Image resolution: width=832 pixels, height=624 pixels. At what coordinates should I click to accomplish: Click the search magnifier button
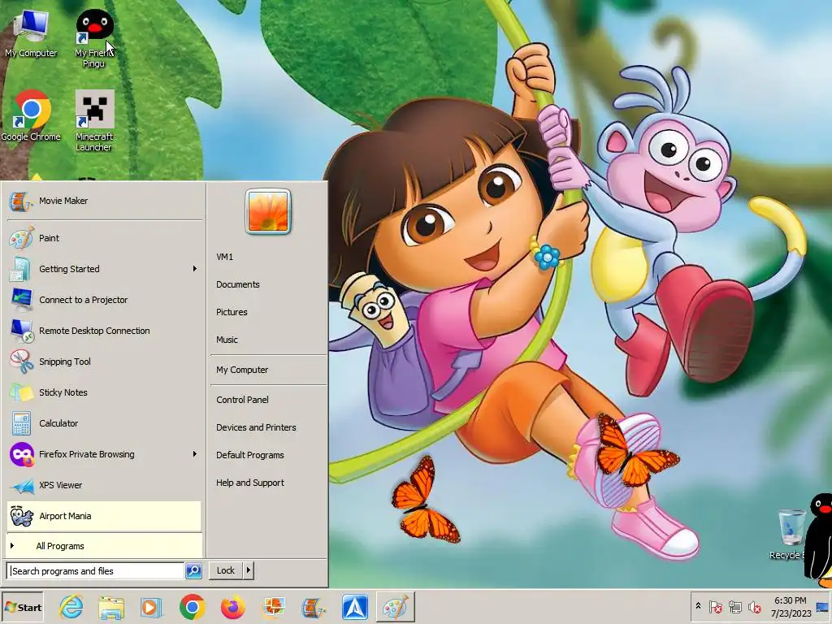tap(193, 571)
